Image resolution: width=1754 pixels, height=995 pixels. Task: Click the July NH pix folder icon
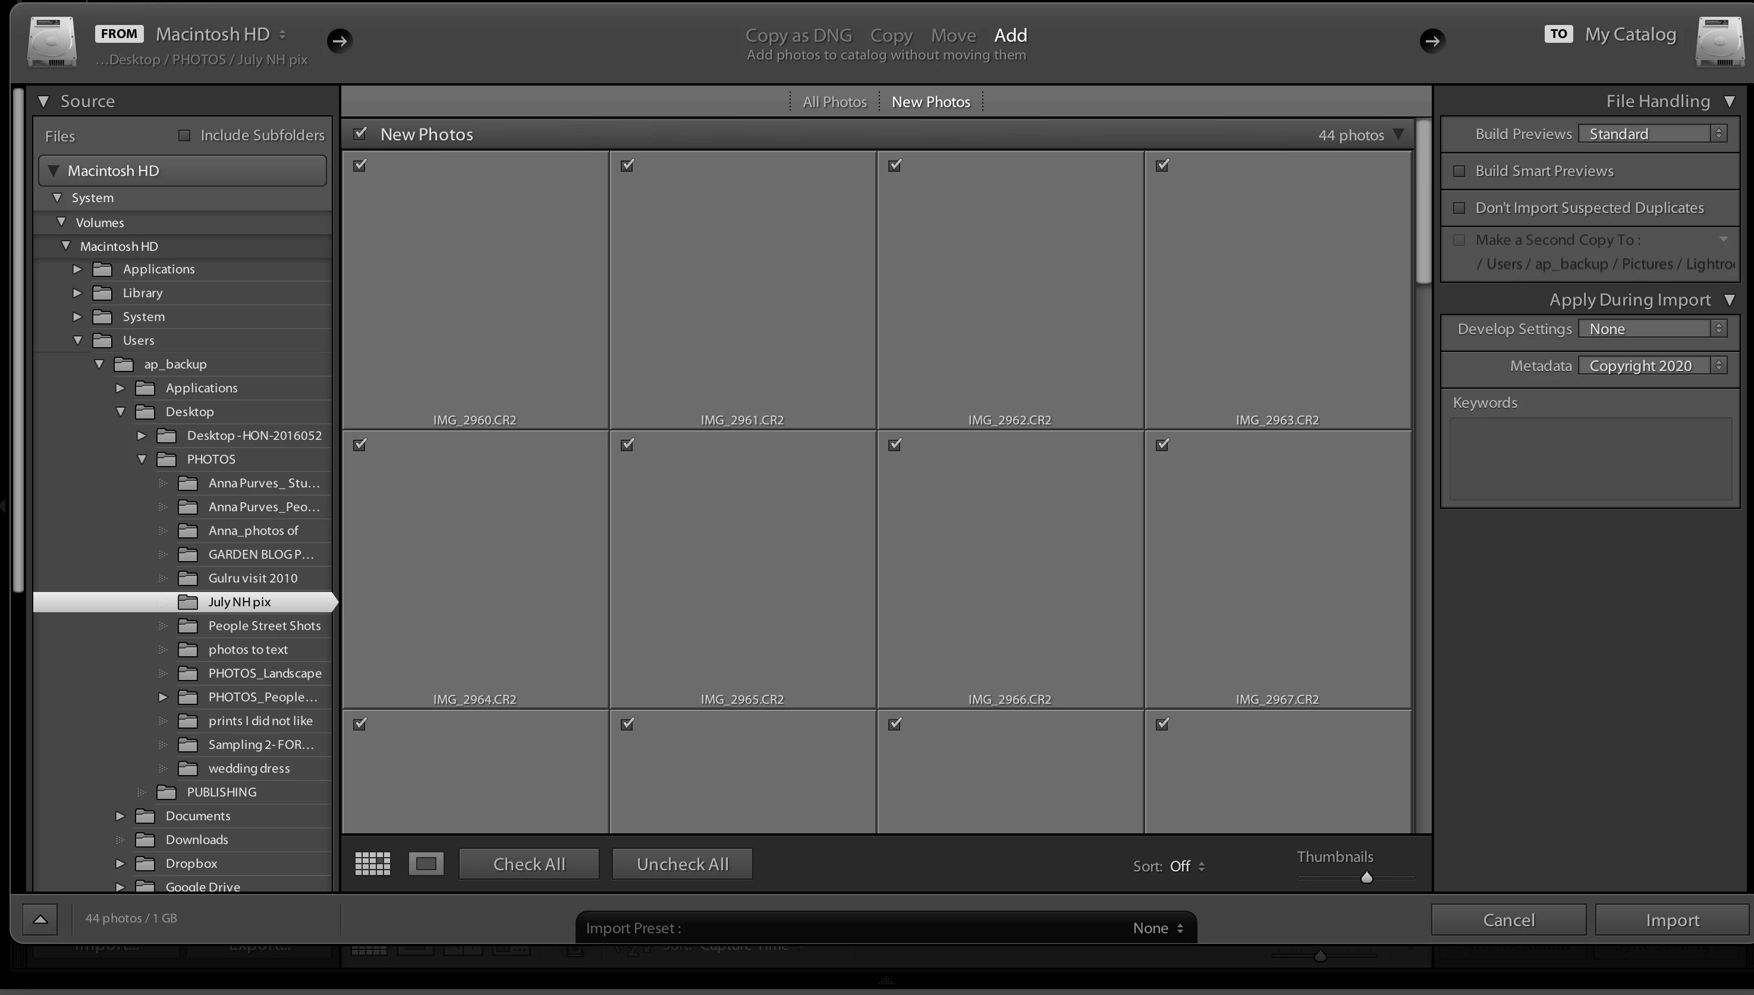[x=188, y=602]
